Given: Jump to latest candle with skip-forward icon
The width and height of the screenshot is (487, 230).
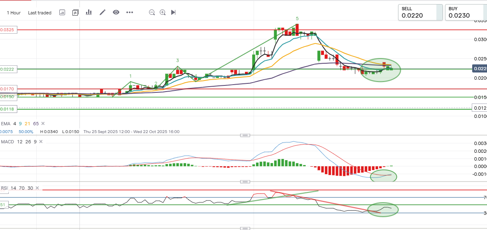Looking at the screenshot, I should click(173, 12).
